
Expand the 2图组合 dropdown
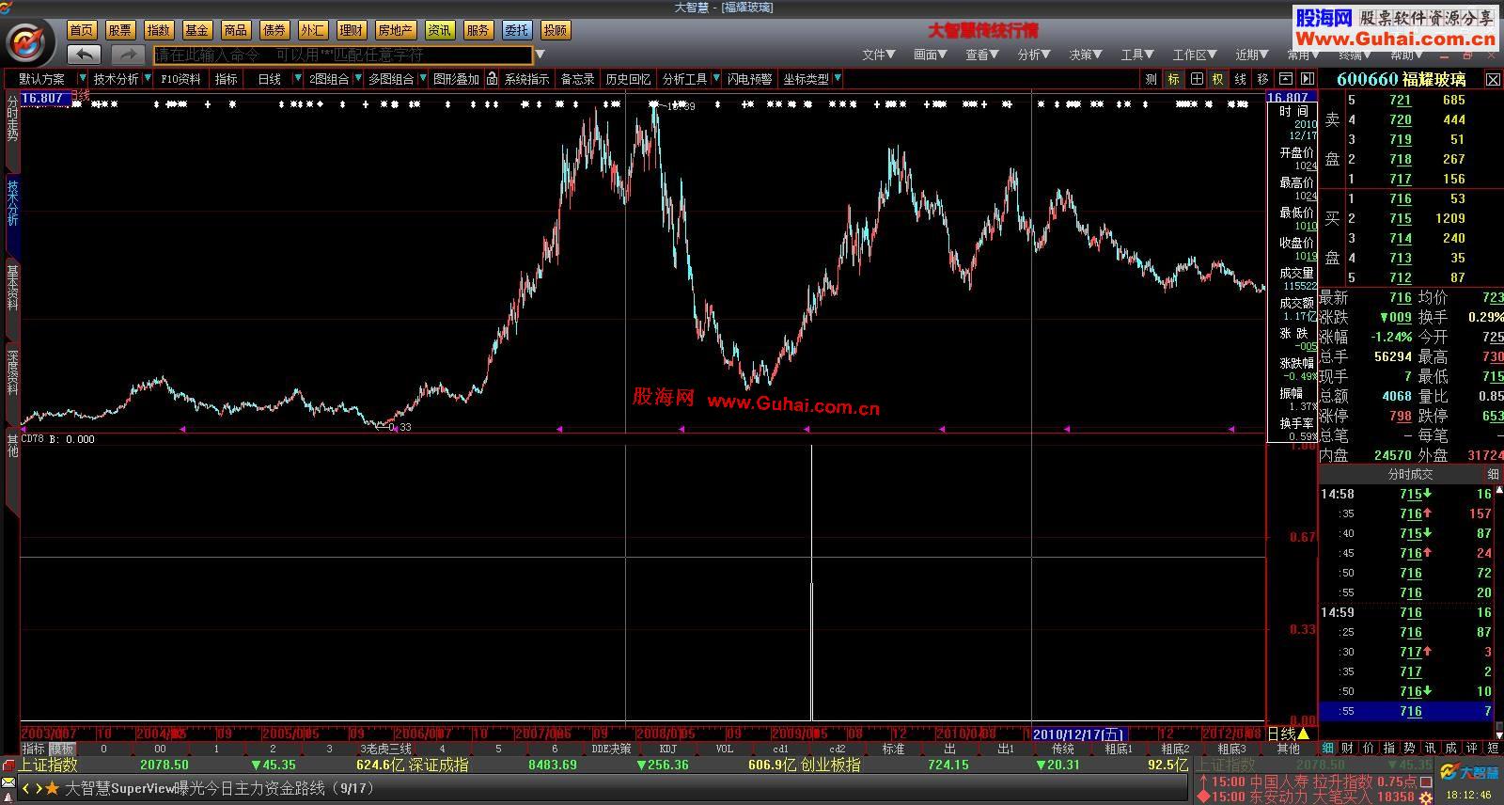point(358,79)
